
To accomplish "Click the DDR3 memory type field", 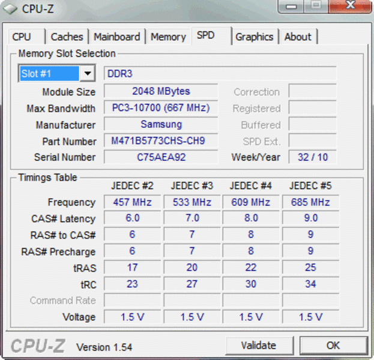I will tap(220, 73).
